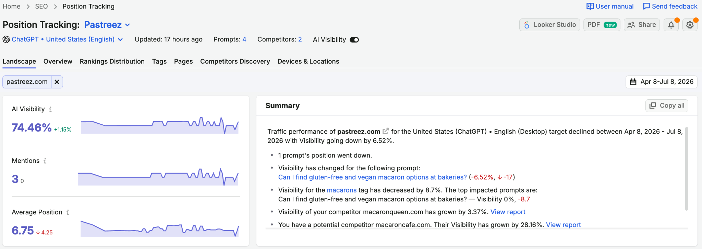Click AI Visibility sparkline chart
Image resolution: width=702 pixels, height=249 pixels.
pos(160,125)
